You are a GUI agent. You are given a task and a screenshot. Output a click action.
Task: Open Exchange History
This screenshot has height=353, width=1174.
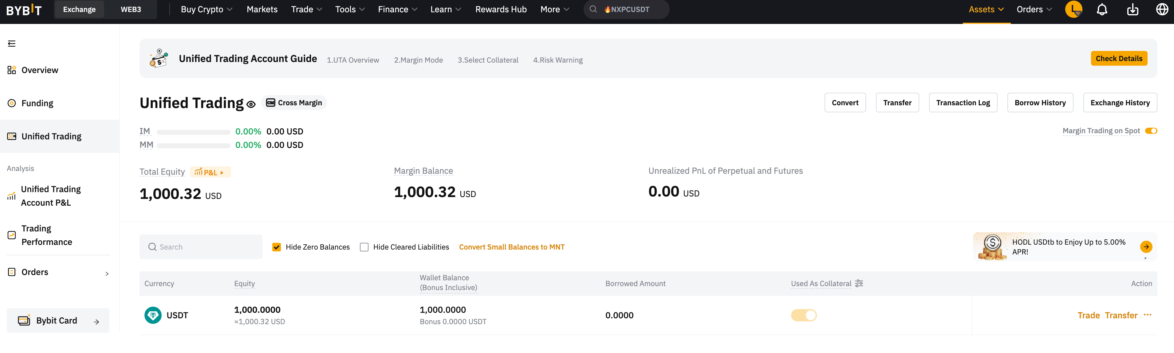tap(1120, 103)
